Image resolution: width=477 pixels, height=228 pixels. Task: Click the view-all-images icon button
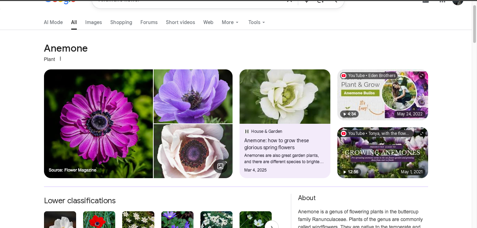click(x=220, y=166)
